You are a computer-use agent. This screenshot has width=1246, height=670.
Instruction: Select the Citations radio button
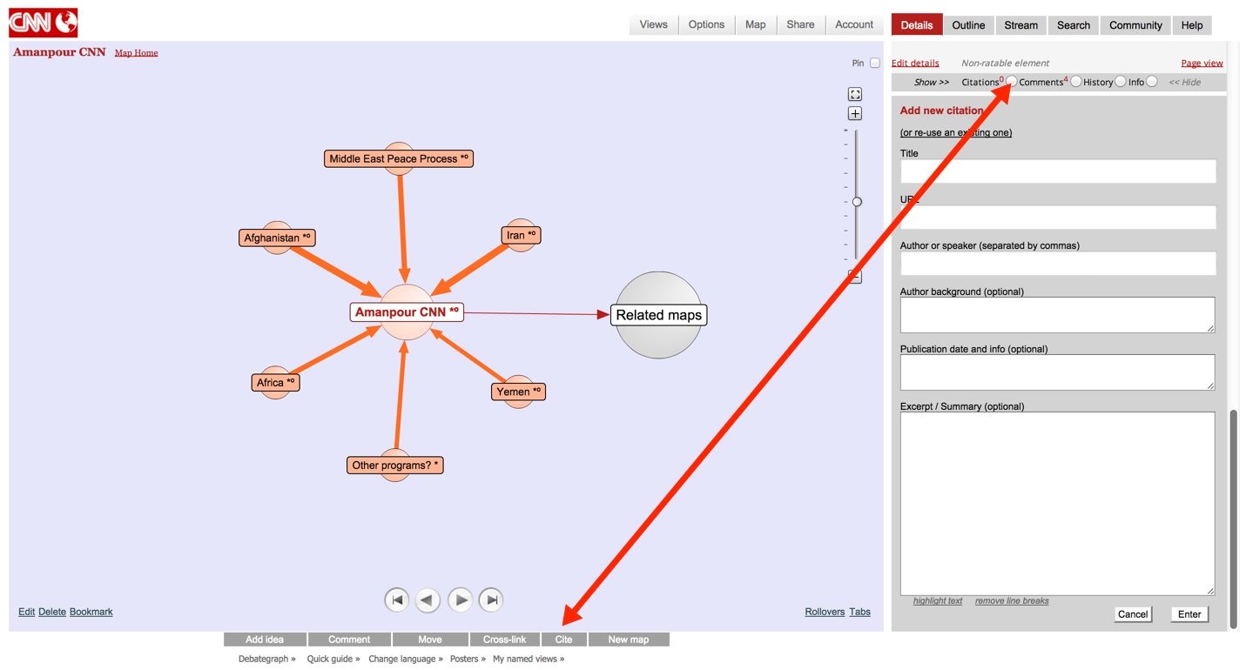1012,82
